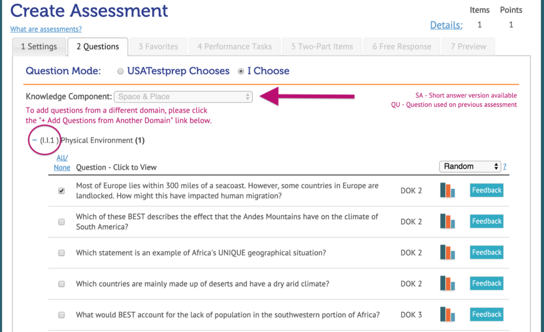Open stats chart icon for Africa's UNIQUE question

(x=448, y=252)
